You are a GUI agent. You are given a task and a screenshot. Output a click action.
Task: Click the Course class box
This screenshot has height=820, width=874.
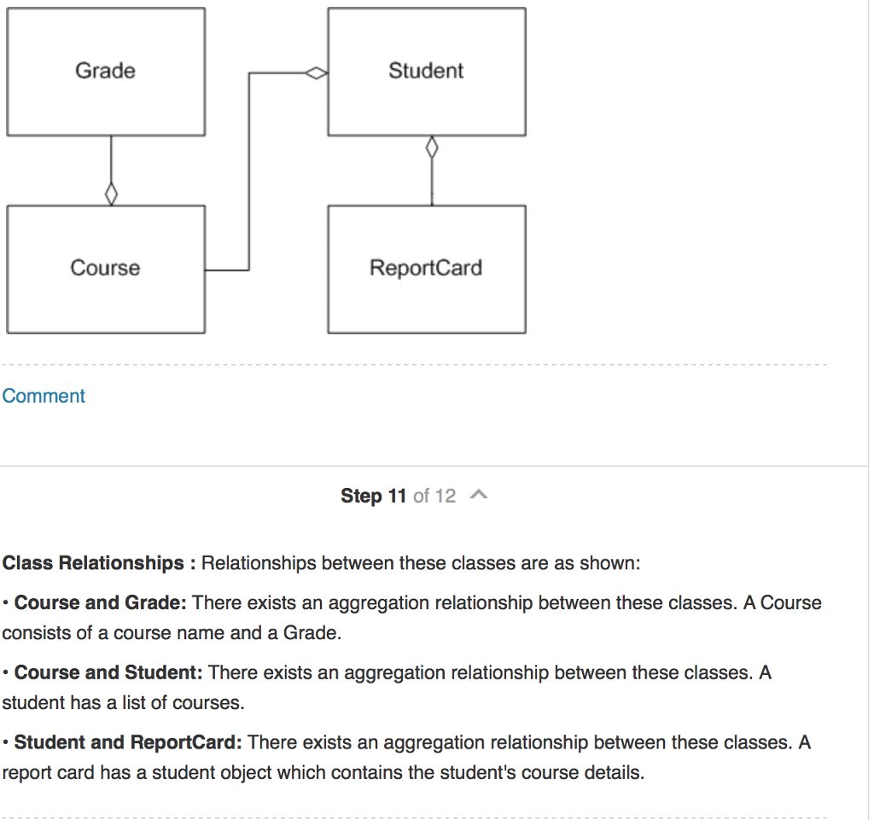pos(105,268)
